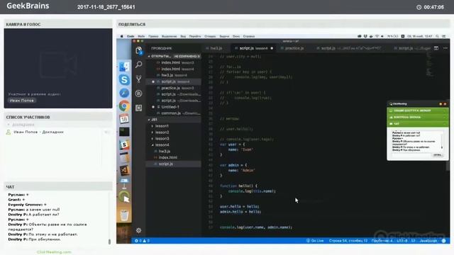The width and height of the screenshot is (454, 255).
Task: Expand the lesson1 folder
Action: pyautogui.click(x=153, y=126)
